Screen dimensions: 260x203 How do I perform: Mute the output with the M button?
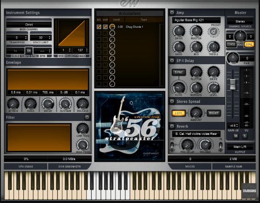236,136
